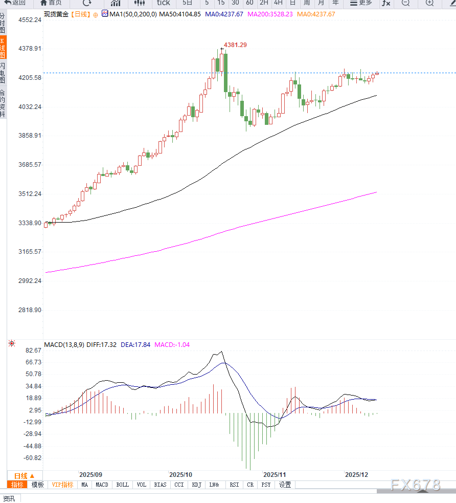Click the 4381.29 peak price marker
Image resolution: width=456 pixels, height=503 pixels.
click(x=235, y=45)
